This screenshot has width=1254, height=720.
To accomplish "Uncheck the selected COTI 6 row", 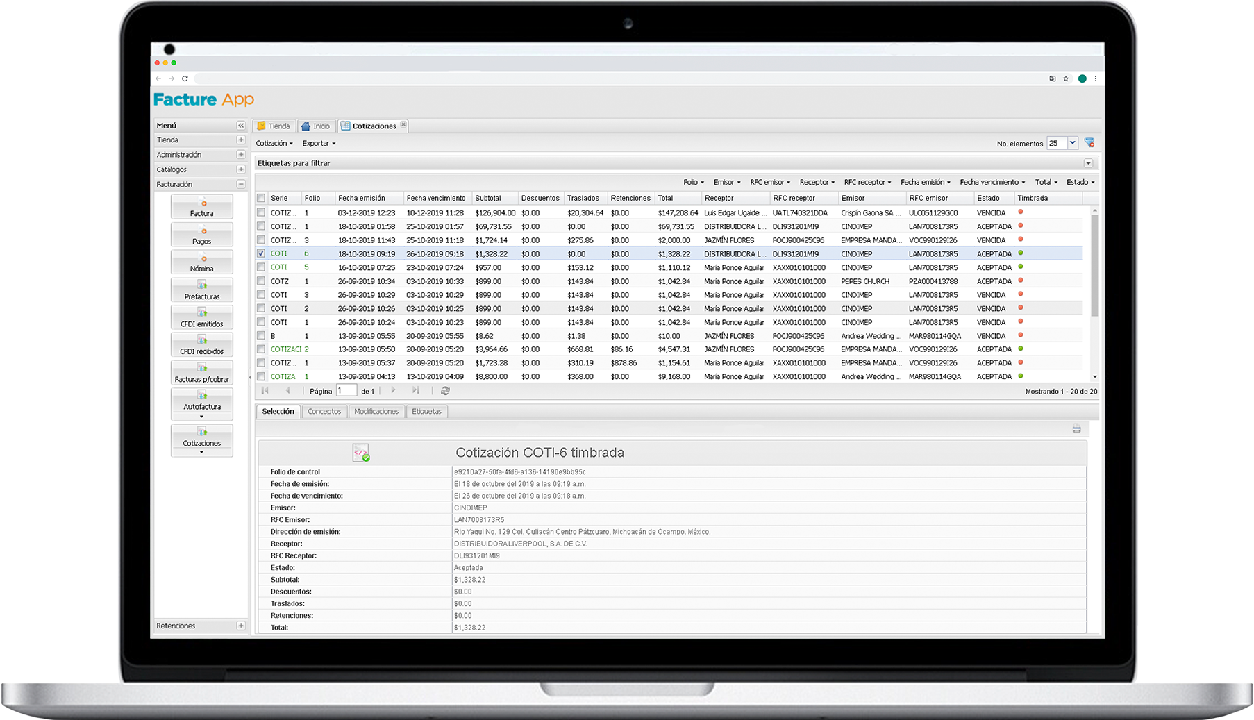I will (x=261, y=254).
